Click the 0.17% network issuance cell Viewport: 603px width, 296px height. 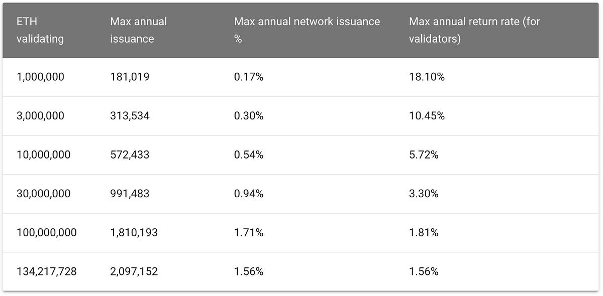coord(249,77)
